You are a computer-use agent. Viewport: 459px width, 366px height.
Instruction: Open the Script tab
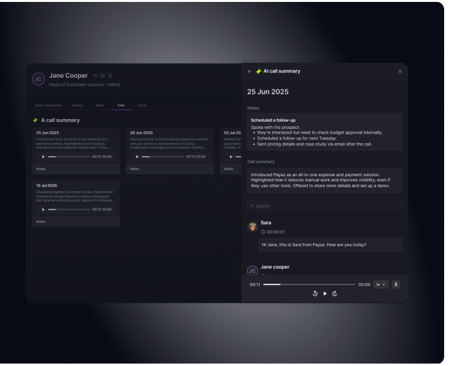pyautogui.click(x=142, y=105)
